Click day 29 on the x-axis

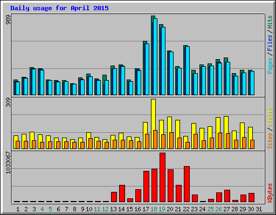click(x=243, y=209)
